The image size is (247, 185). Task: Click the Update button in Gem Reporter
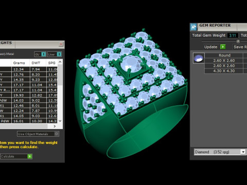coord(215,47)
